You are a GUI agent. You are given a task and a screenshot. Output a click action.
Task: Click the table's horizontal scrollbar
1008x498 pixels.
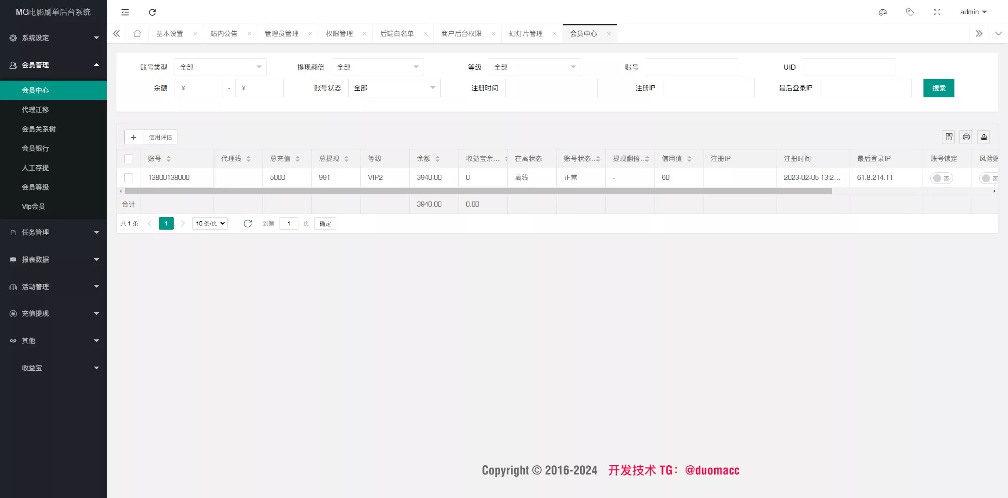(x=478, y=191)
